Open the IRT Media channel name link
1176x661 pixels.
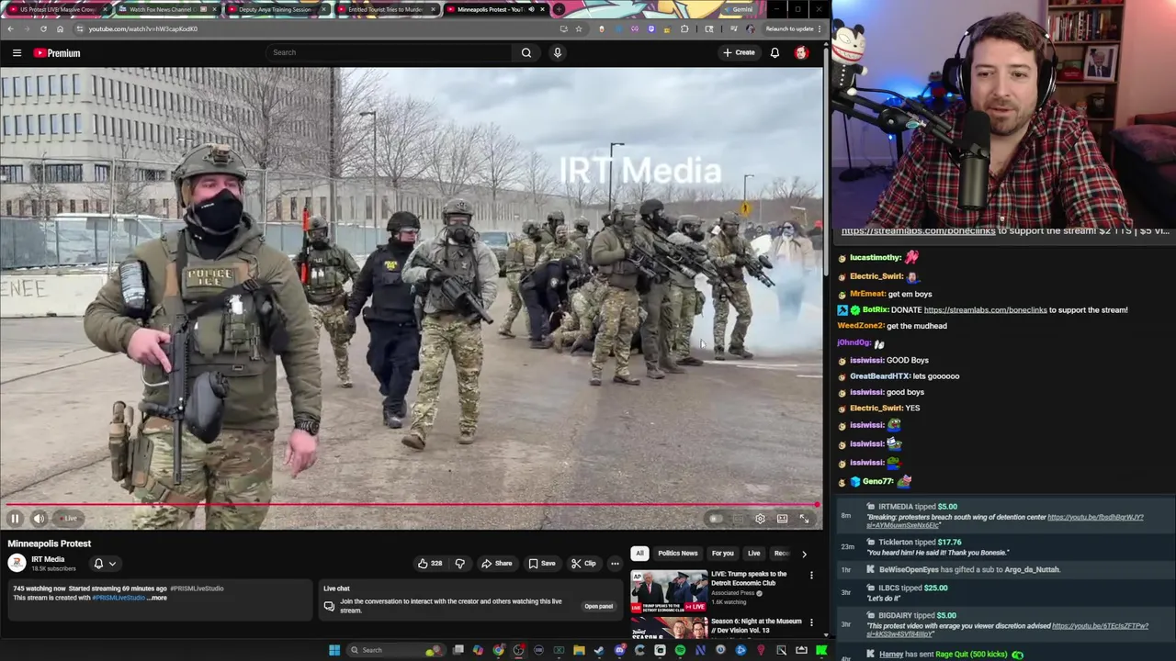click(48, 559)
